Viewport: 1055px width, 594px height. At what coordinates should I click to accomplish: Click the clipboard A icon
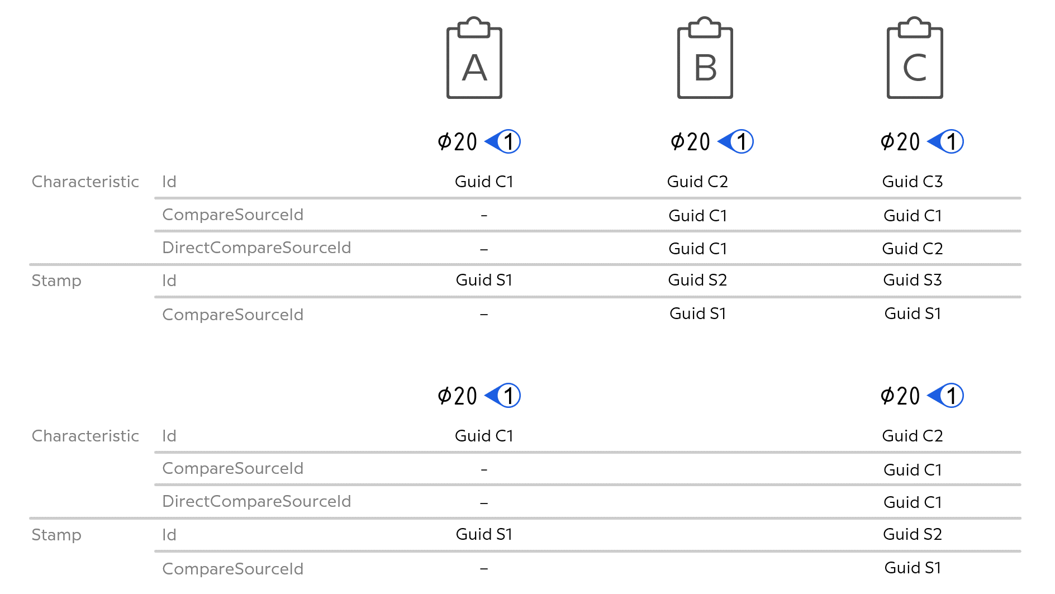(x=474, y=58)
